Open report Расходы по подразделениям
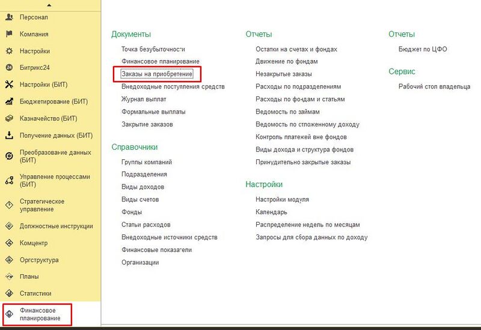The width and height of the screenshot is (481, 330). (298, 87)
